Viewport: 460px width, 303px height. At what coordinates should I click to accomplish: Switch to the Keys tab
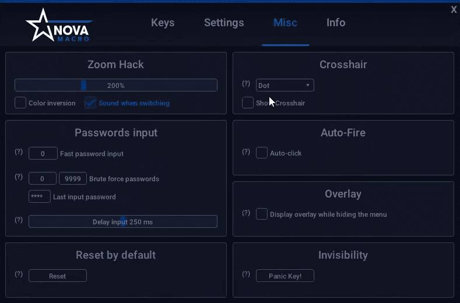coord(163,23)
